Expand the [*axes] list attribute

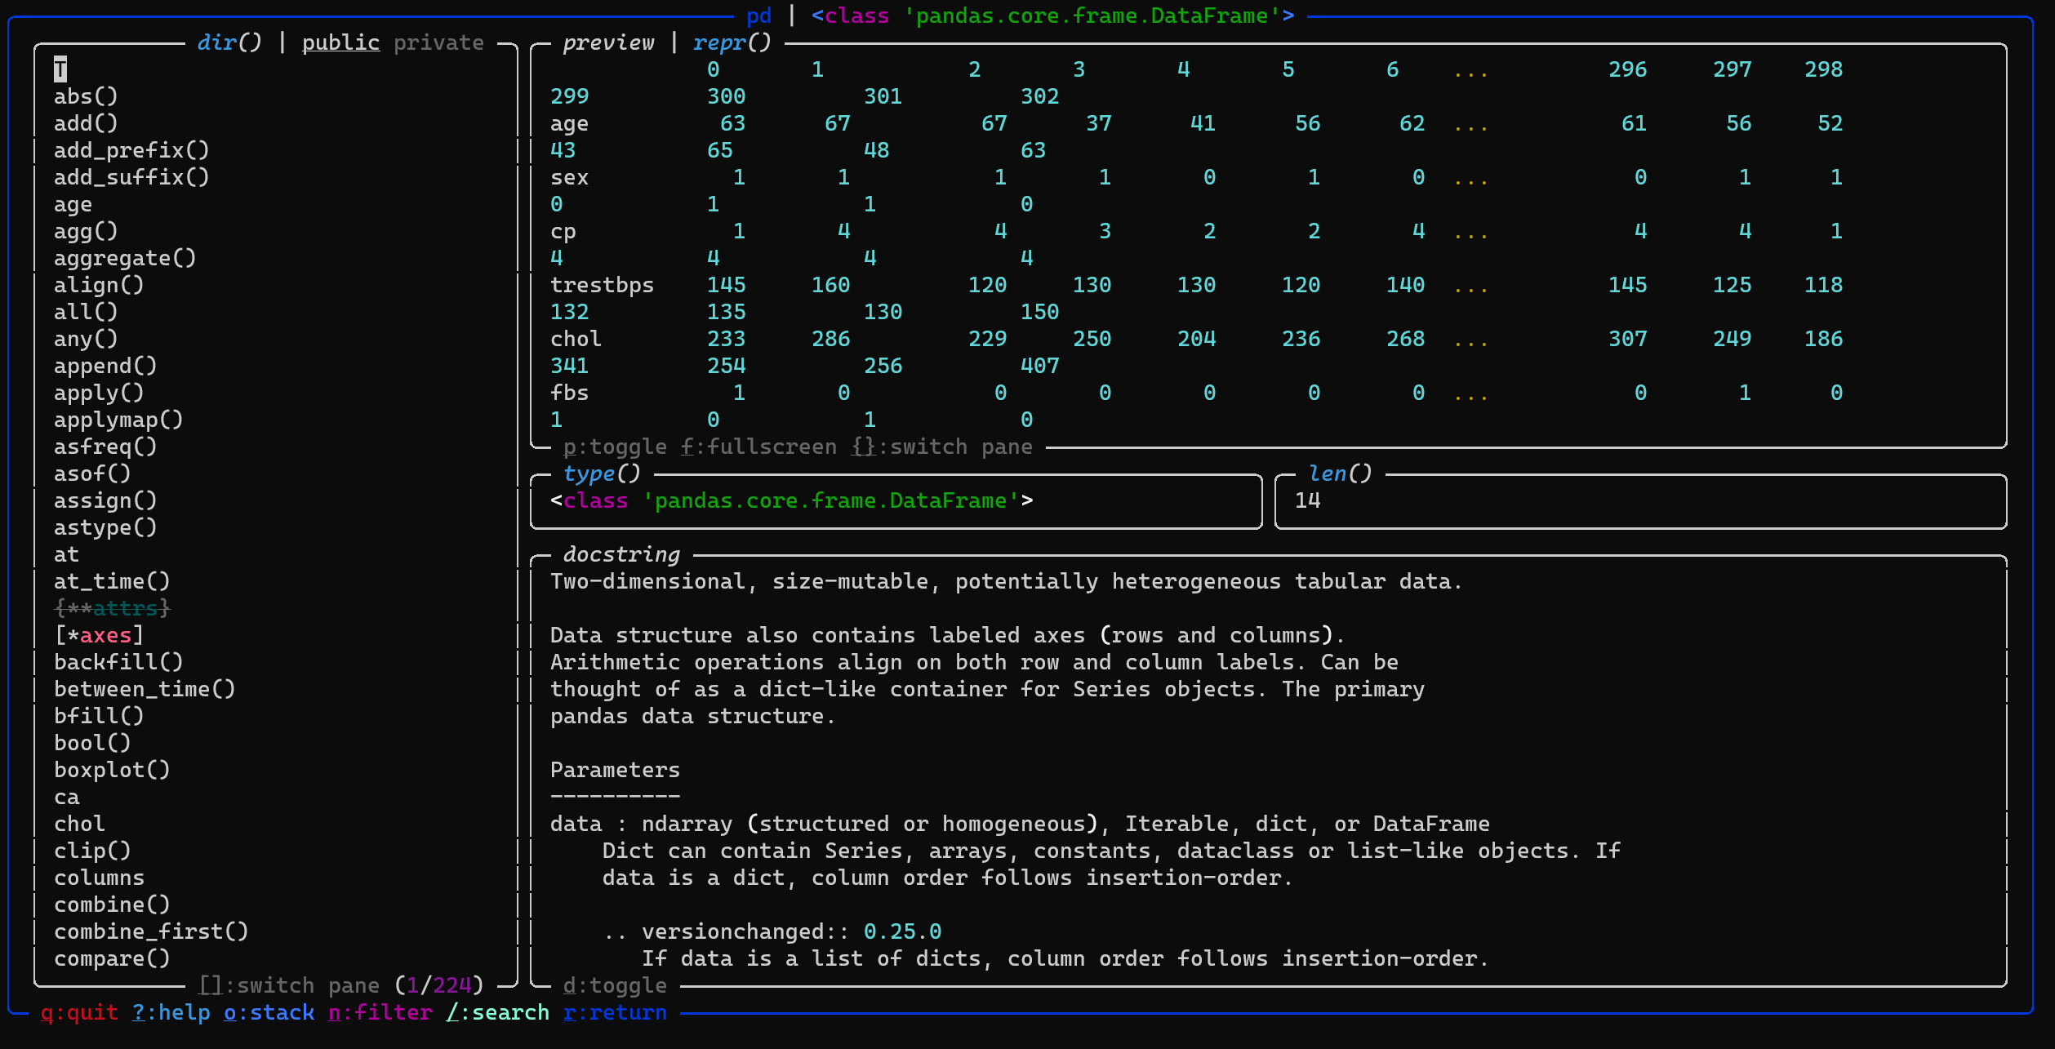coord(99,635)
